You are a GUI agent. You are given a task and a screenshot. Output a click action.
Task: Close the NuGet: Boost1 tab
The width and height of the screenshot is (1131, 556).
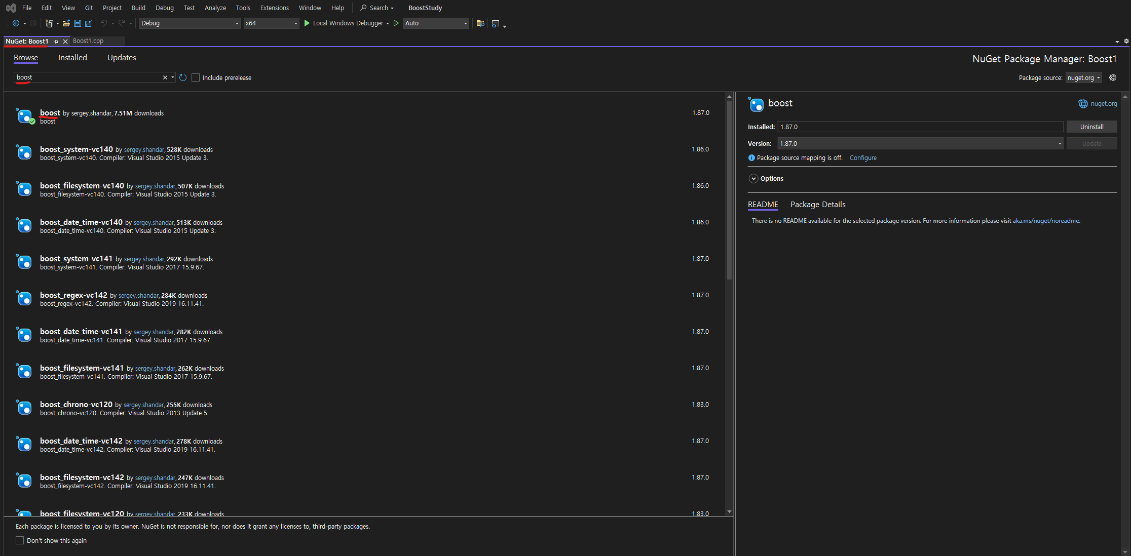point(65,42)
